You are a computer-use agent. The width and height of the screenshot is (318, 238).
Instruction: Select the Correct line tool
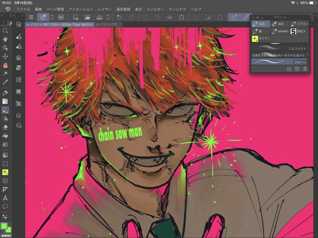(5, 217)
